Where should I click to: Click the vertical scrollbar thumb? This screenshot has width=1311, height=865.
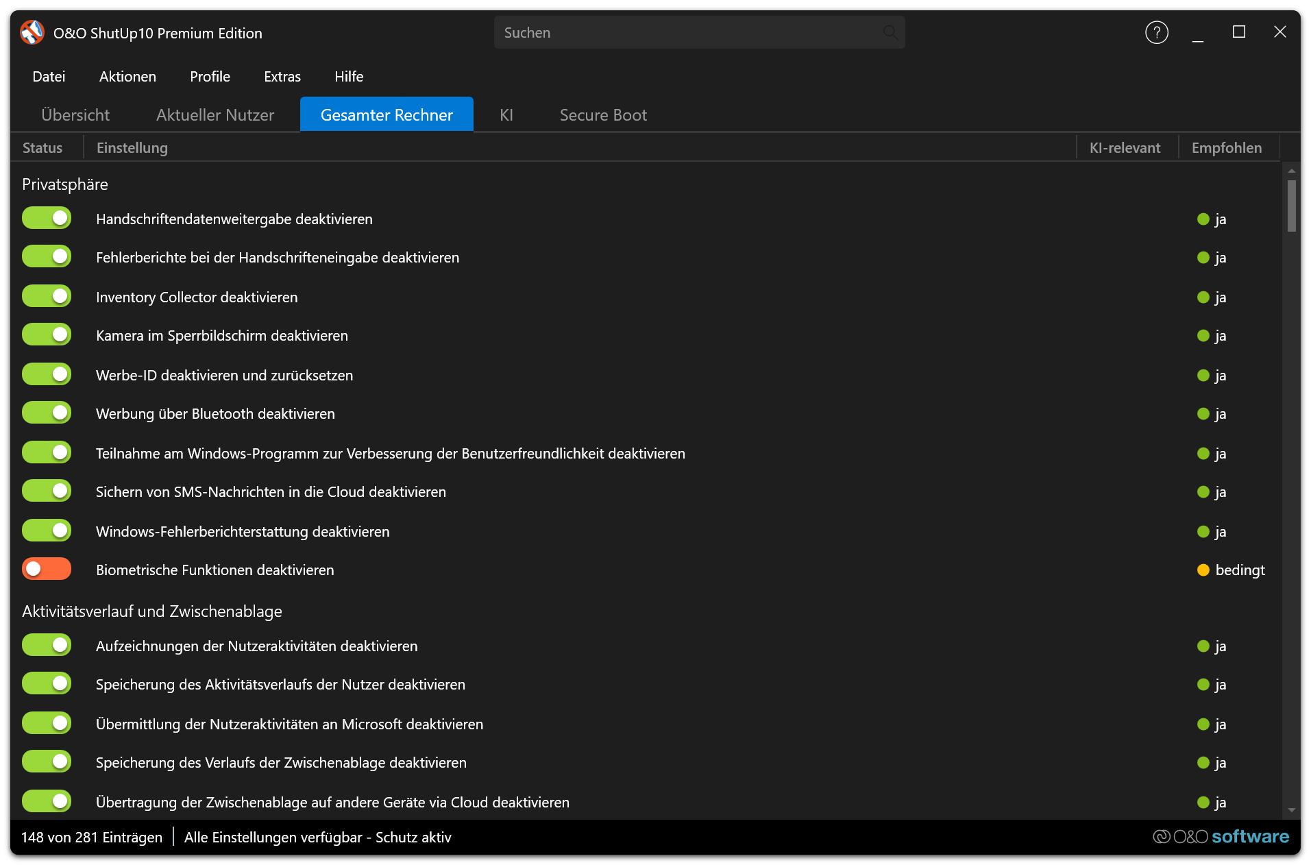1291,206
